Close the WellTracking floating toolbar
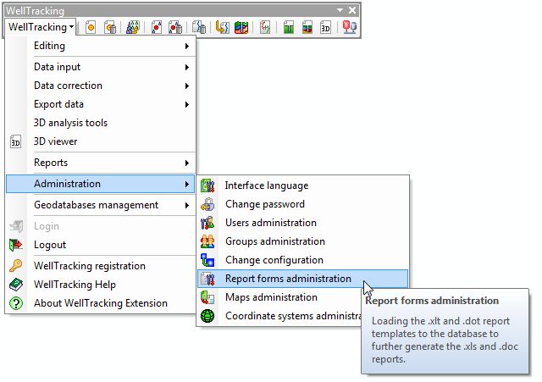The height and width of the screenshot is (382, 542). (x=352, y=8)
